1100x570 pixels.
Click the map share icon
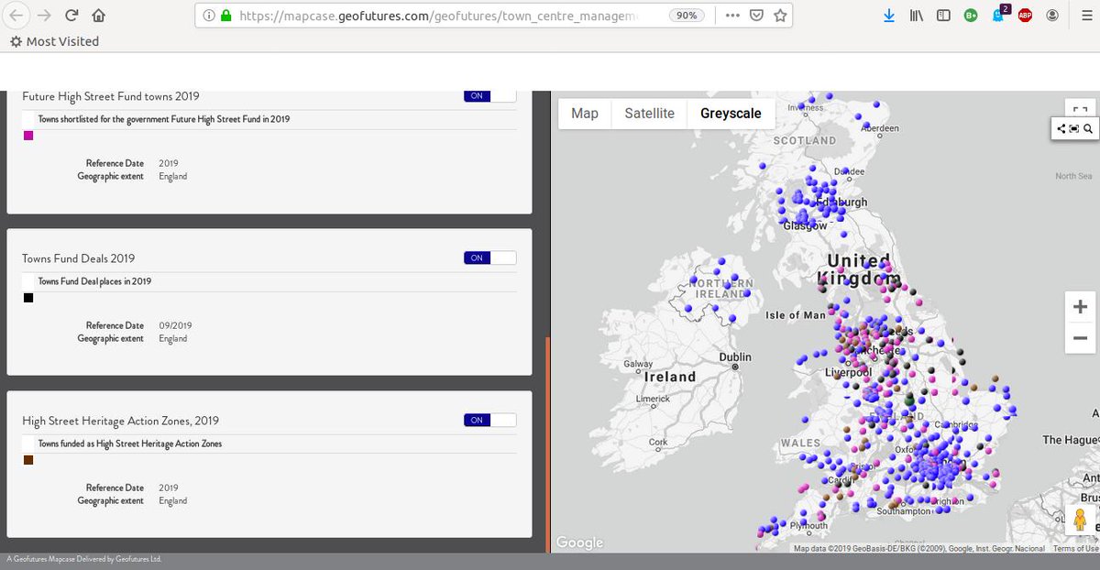click(x=1061, y=129)
